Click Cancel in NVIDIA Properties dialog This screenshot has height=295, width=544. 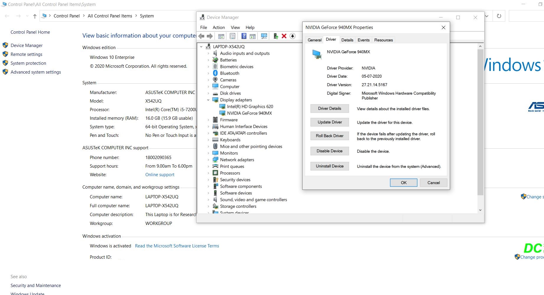[433, 183]
